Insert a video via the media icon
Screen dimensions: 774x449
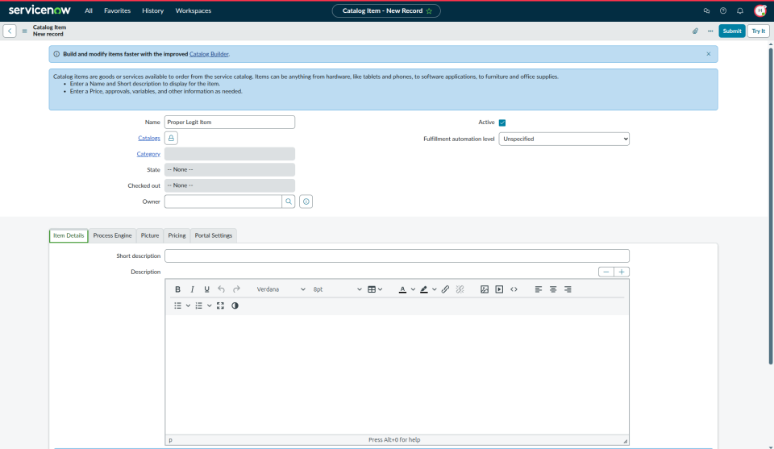(x=499, y=289)
